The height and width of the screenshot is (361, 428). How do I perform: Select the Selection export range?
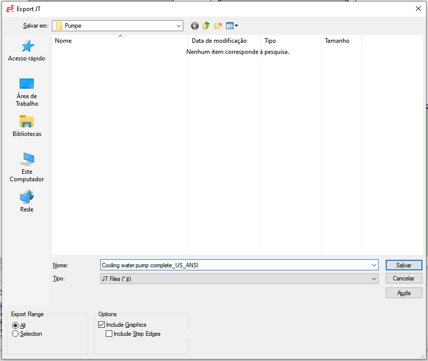pyautogui.click(x=16, y=333)
